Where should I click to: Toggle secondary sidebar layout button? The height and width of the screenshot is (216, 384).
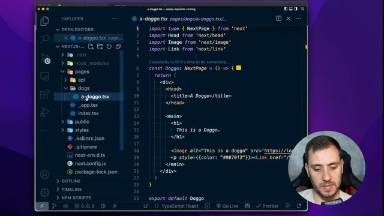[x=296, y=9]
